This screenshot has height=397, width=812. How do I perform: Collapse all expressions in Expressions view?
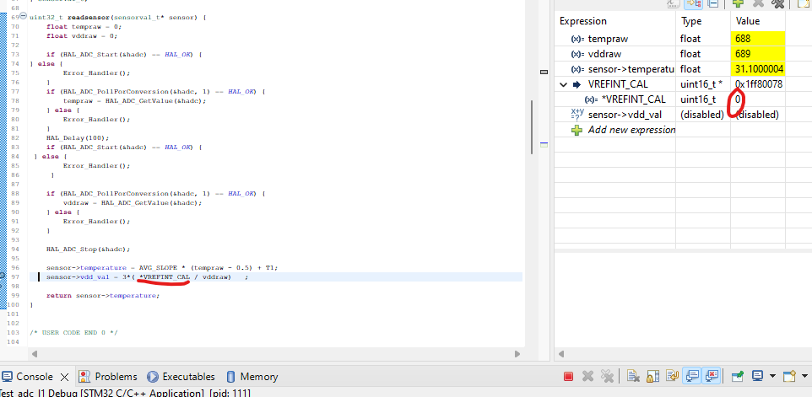tap(713, 3)
